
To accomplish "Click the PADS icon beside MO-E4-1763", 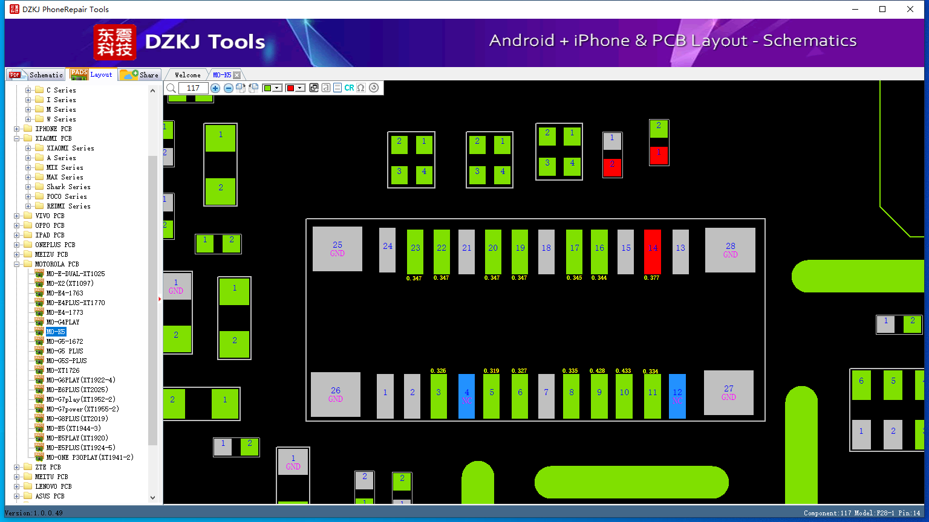I will (39, 292).
